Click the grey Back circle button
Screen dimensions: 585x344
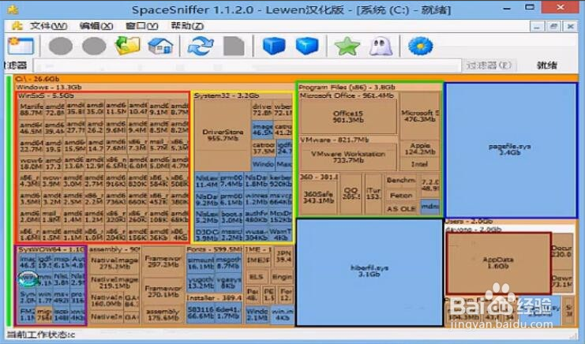(61, 47)
